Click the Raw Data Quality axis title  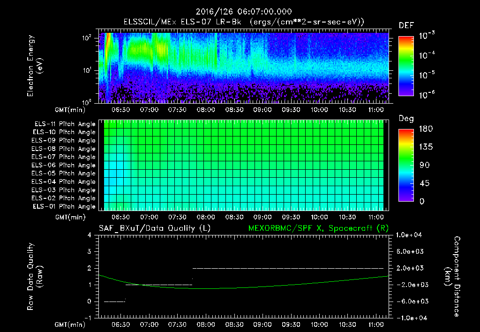tap(35, 277)
